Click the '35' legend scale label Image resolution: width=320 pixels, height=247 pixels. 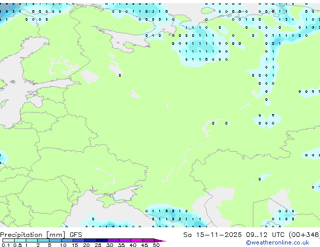tap(121, 245)
